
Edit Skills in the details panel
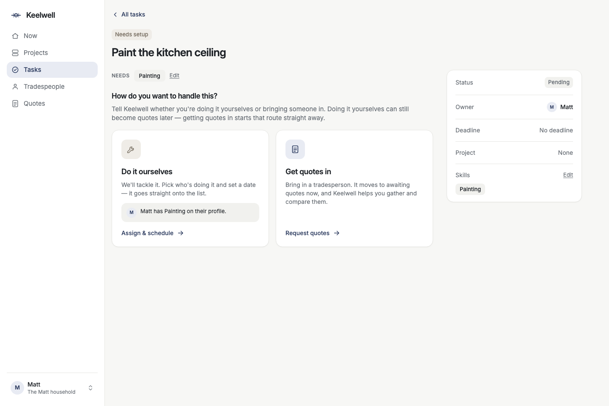pos(568,175)
